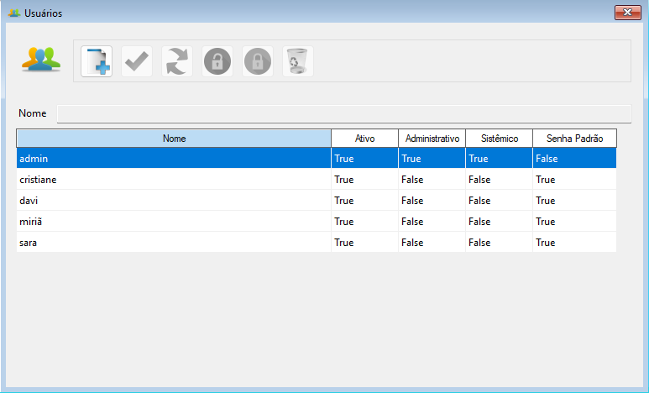Close the Usuários window
Image resolution: width=649 pixels, height=393 pixels.
click(628, 13)
